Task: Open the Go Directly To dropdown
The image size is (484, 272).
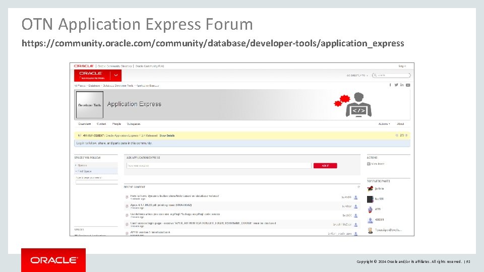Action: 357,75
